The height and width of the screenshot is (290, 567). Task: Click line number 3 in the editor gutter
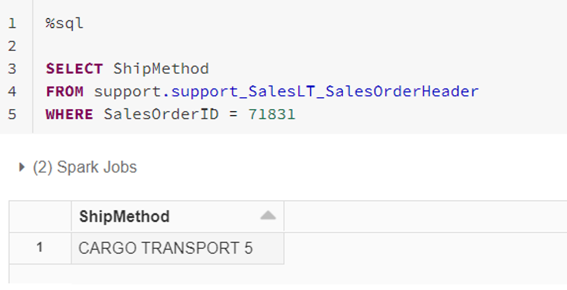(12, 69)
